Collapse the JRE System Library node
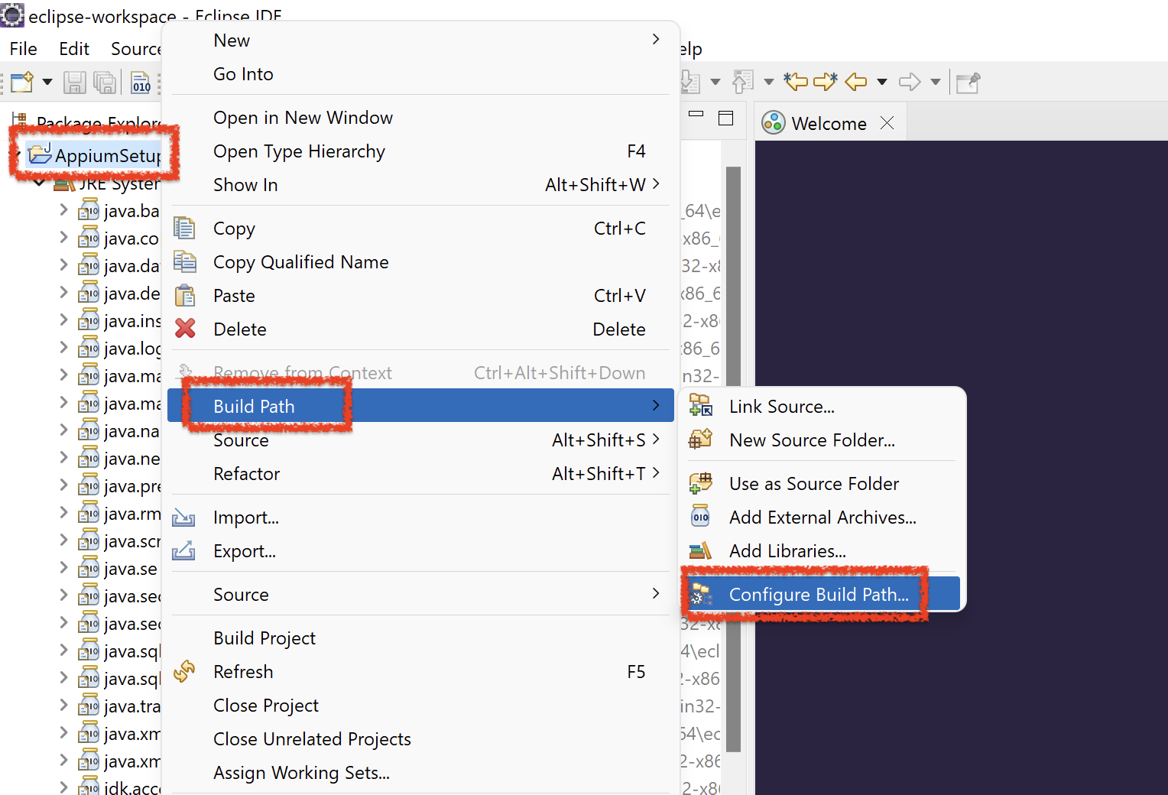This screenshot has width=1168, height=795. pos(40,183)
